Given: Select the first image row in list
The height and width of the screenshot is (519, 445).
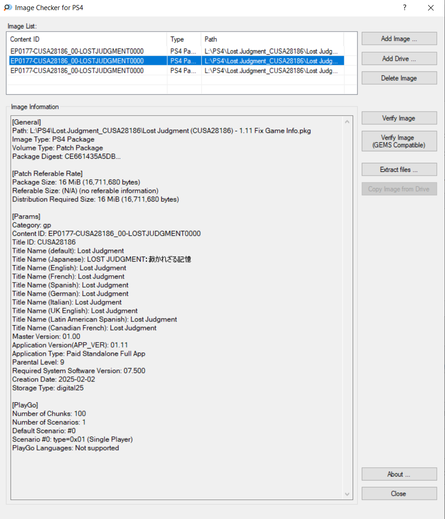Looking at the screenshot, I should coord(176,51).
